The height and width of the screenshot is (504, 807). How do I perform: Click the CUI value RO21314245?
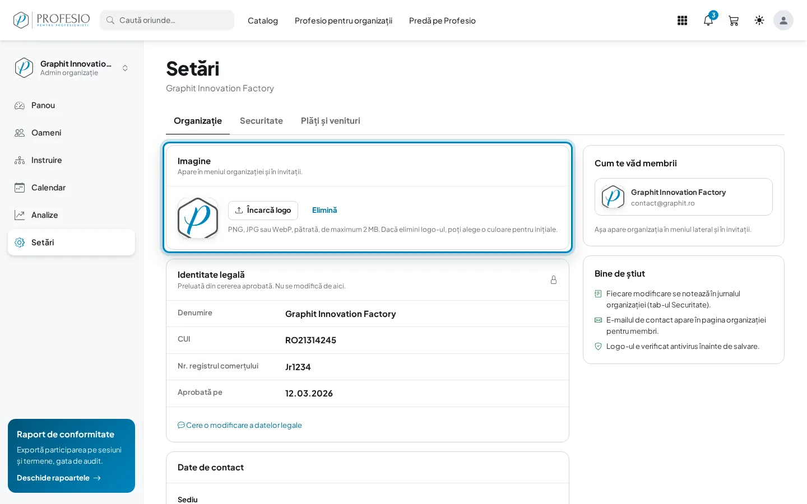pos(310,340)
